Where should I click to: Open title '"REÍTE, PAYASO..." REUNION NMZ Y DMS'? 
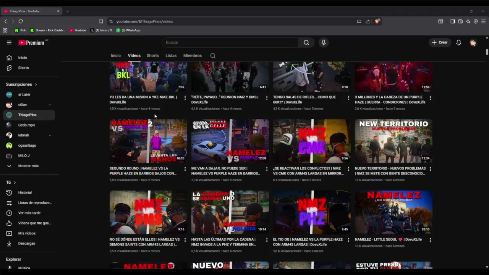click(x=225, y=100)
